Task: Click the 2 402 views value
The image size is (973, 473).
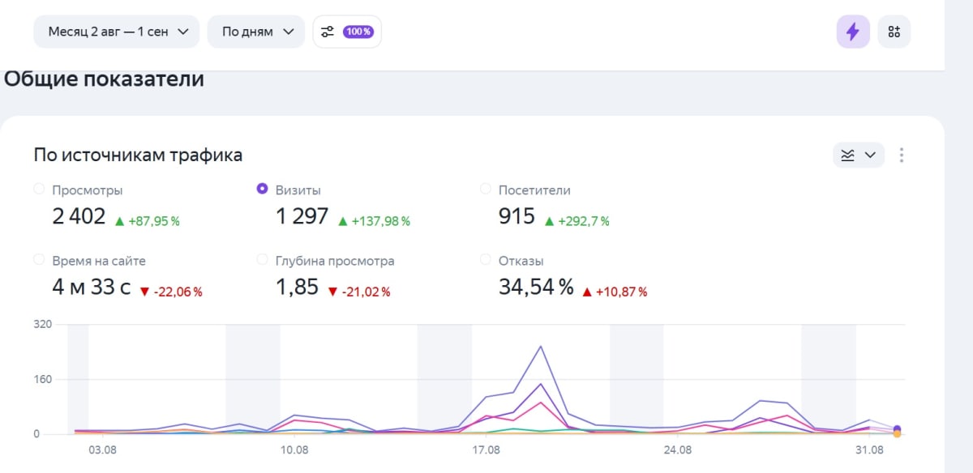Action: 79,216
